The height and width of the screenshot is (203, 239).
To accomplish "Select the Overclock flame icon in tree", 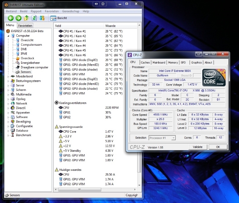I will (18, 58).
